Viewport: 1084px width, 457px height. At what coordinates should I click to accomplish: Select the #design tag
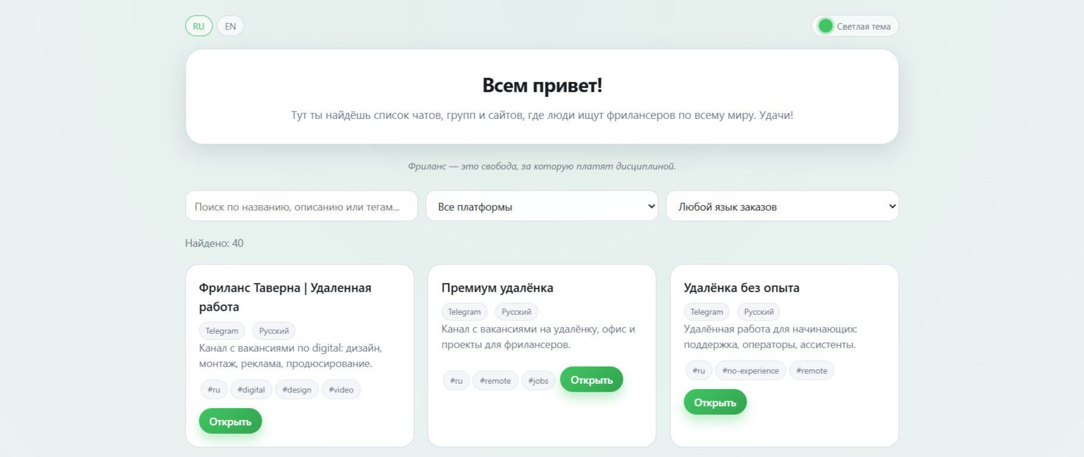[x=297, y=390]
